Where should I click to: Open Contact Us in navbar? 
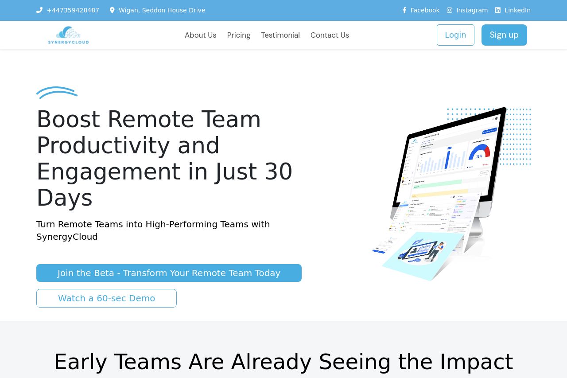coord(330,35)
